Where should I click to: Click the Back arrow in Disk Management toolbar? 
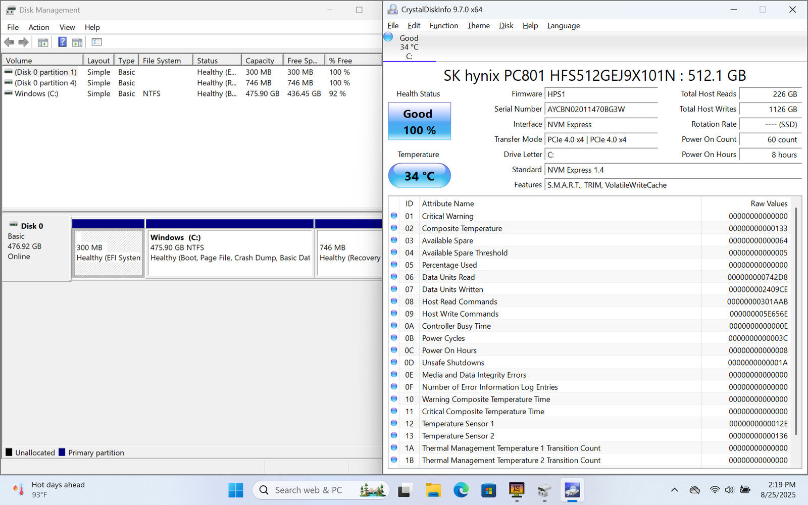click(x=9, y=42)
